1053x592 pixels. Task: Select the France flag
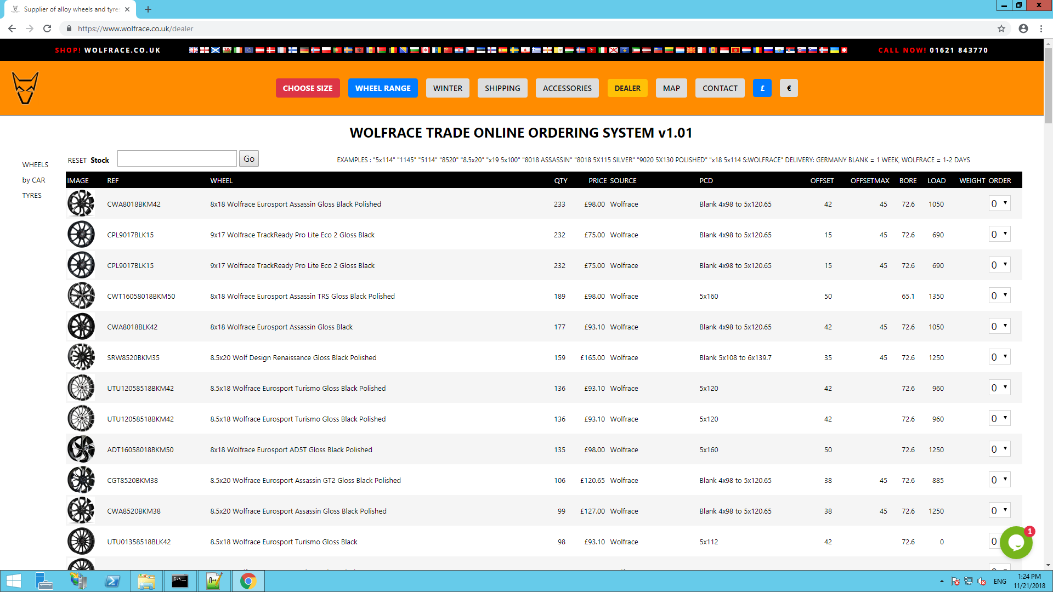pyautogui.click(x=282, y=50)
